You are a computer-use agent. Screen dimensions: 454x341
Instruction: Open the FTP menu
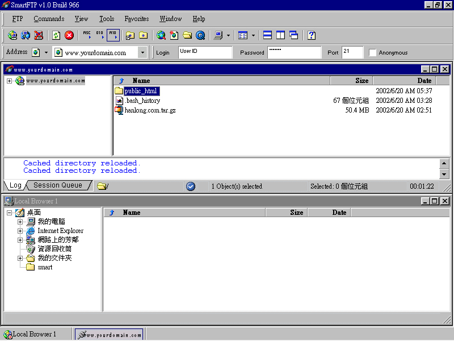tap(18, 19)
